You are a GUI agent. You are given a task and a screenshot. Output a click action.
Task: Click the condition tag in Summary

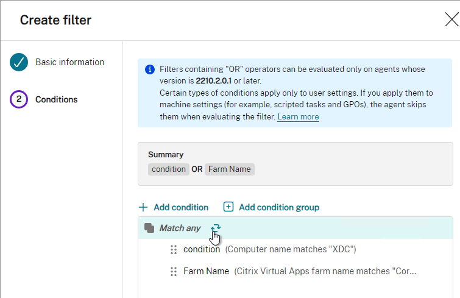[169, 169]
